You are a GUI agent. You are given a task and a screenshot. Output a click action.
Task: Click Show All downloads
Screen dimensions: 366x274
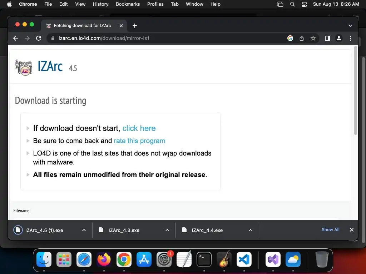point(330,230)
